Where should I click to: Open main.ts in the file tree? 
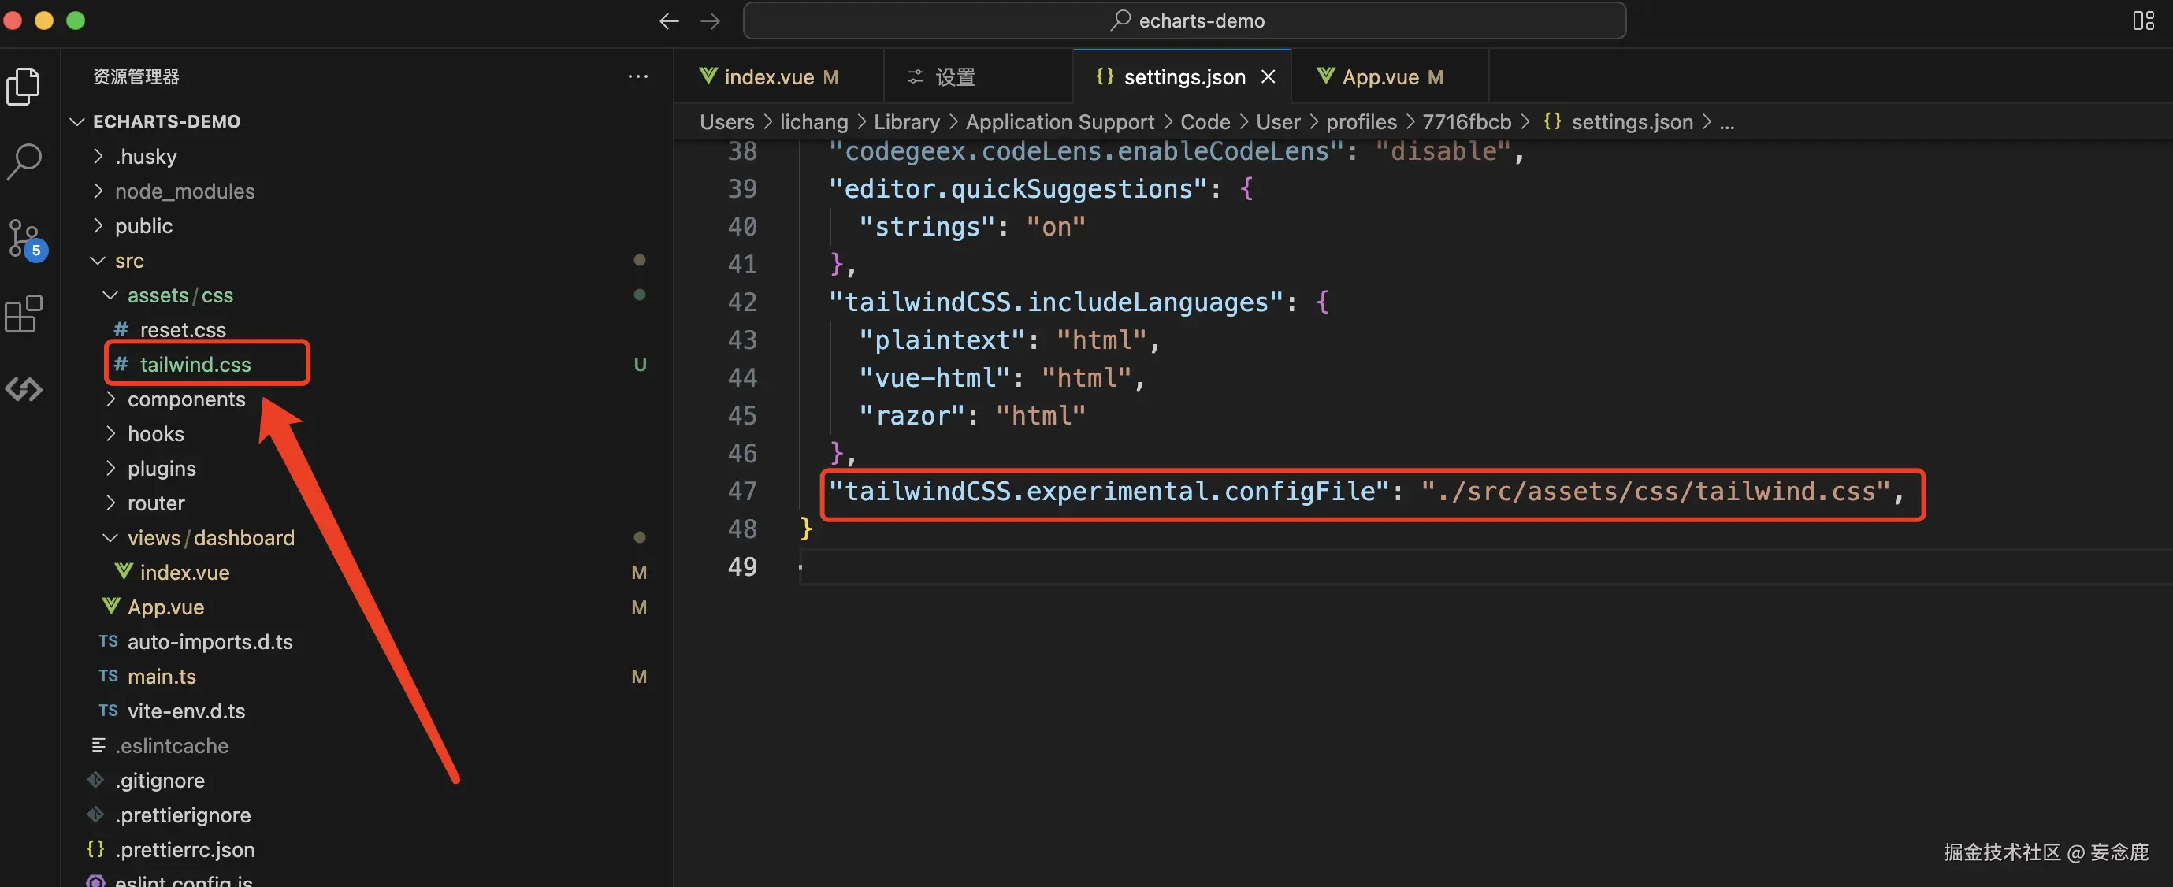point(161,676)
